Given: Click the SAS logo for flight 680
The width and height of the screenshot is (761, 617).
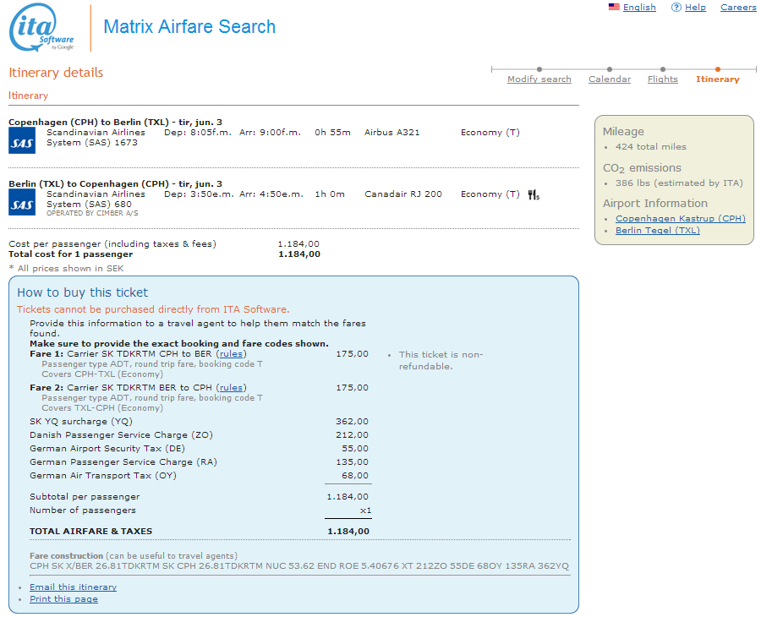Looking at the screenshot, I should (x=22, y=202).
